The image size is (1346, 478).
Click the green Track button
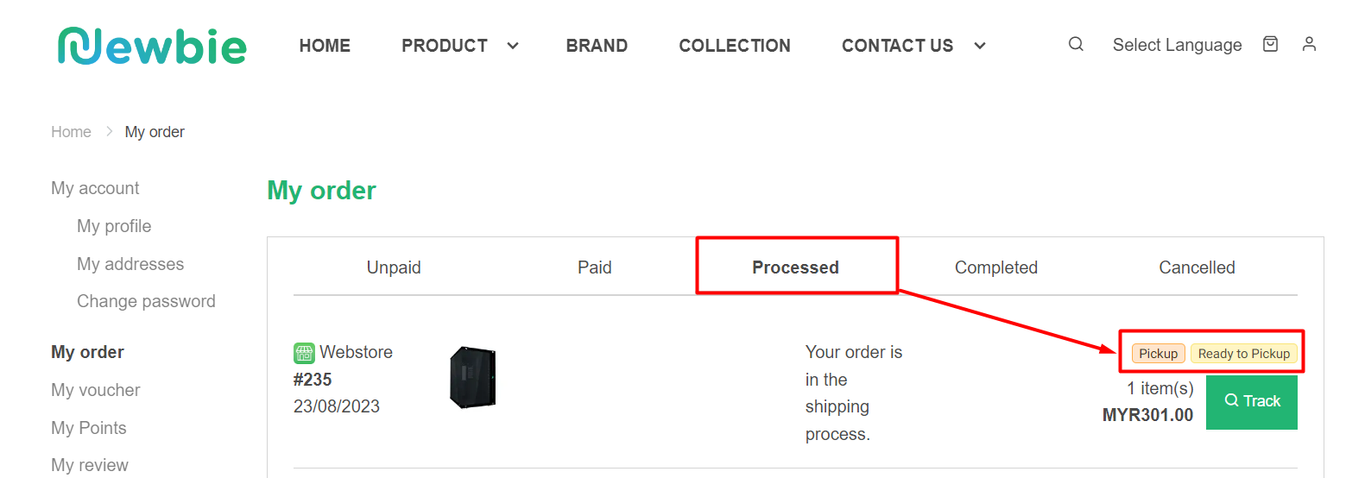tap(1252, 401)
